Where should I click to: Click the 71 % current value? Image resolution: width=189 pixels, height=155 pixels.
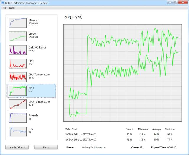point(129,140)
